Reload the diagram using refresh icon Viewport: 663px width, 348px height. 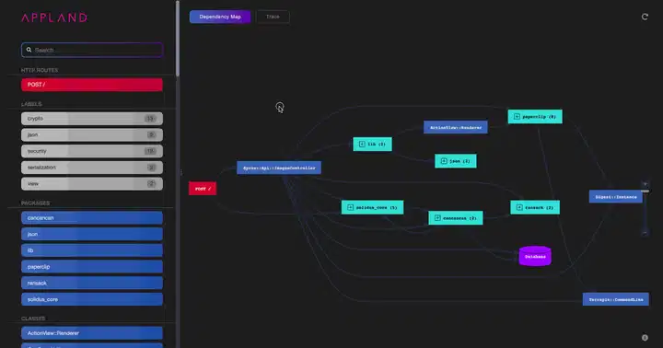645,17
